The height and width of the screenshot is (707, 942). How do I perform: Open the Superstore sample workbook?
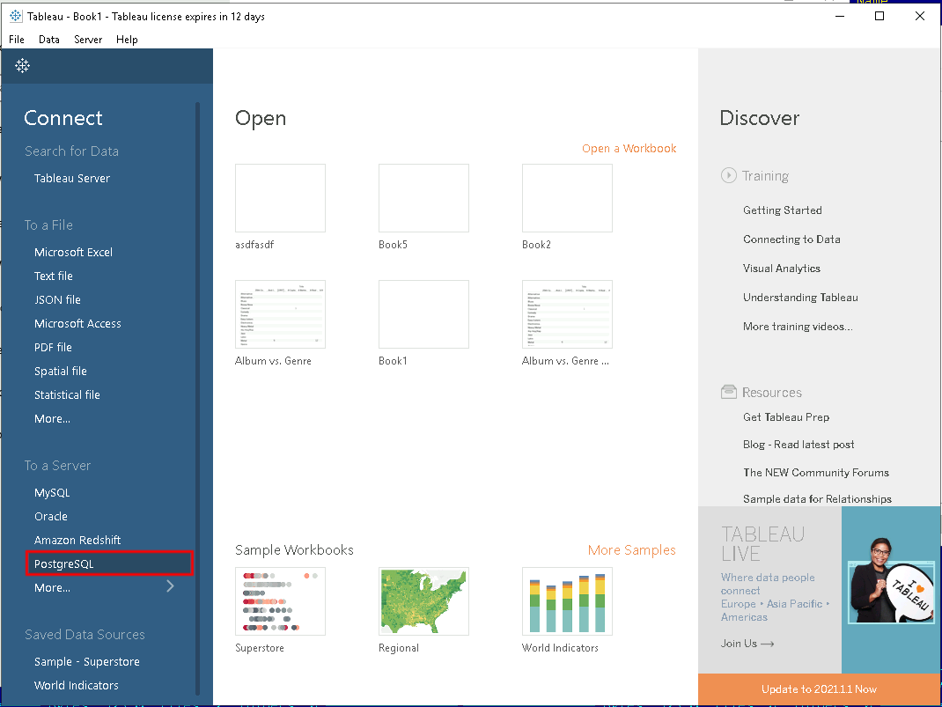(x=281, y=601)
